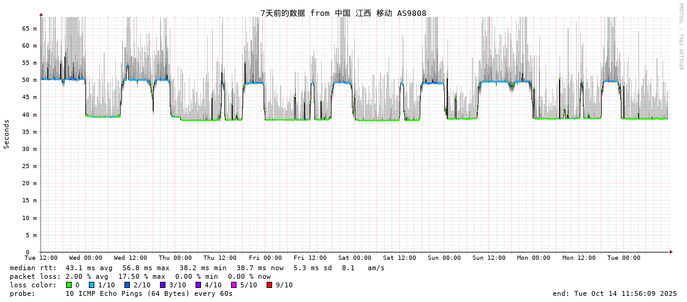
Task: Click the "Sun 00:00" time label
Action: coord(444,258)
